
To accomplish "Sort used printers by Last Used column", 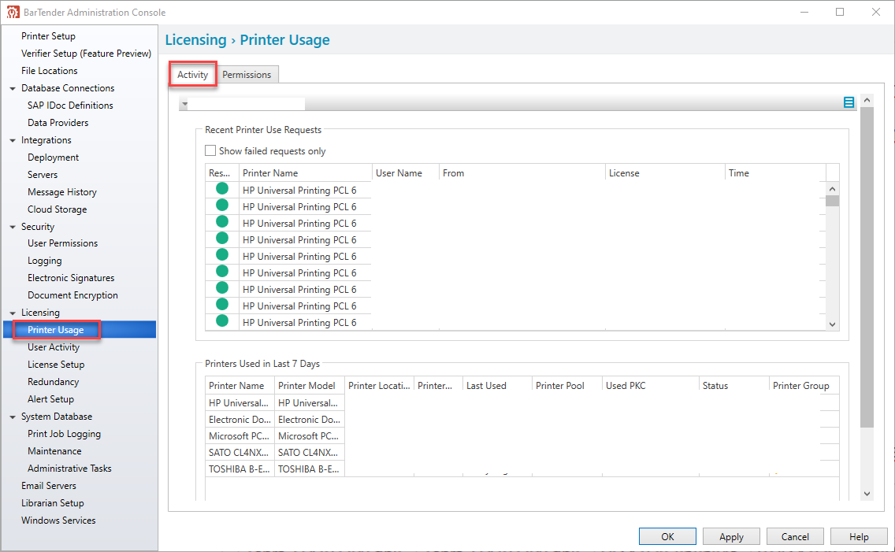I will click(x=497, y=386).
